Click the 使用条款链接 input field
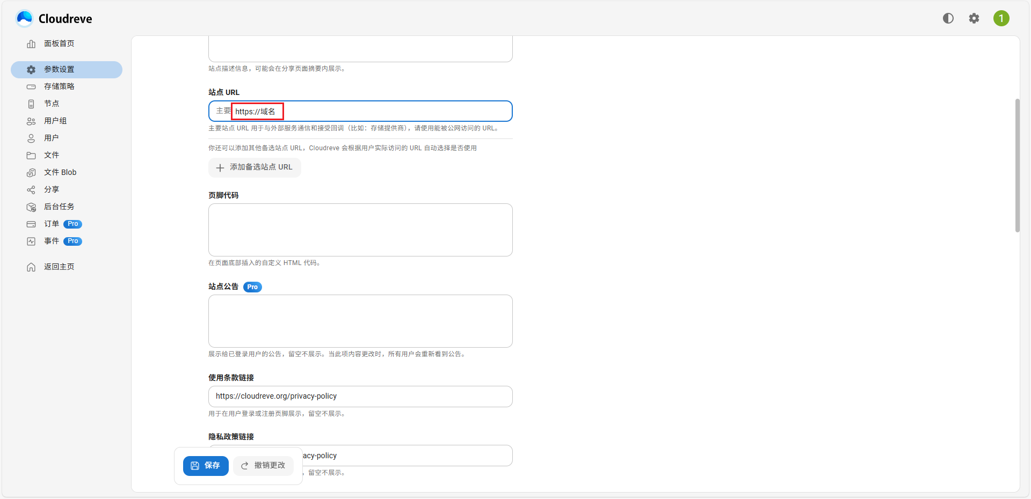1031x499 pixels. point(360,397)
